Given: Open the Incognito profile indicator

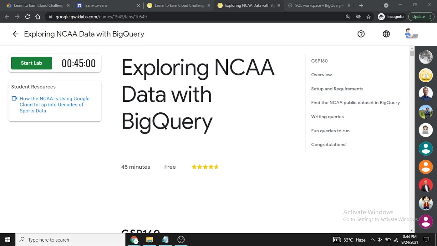Looking at the screenshot, I should coord(391,16).
